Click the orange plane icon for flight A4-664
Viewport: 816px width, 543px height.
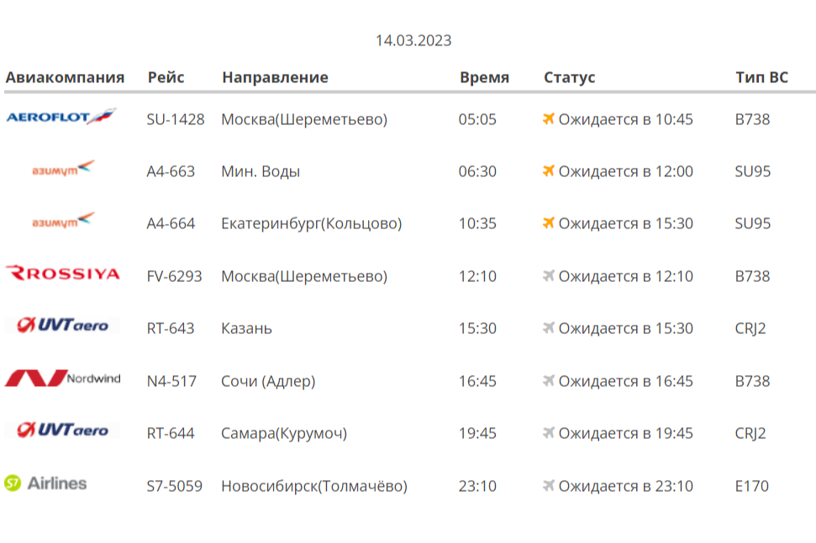549,222
